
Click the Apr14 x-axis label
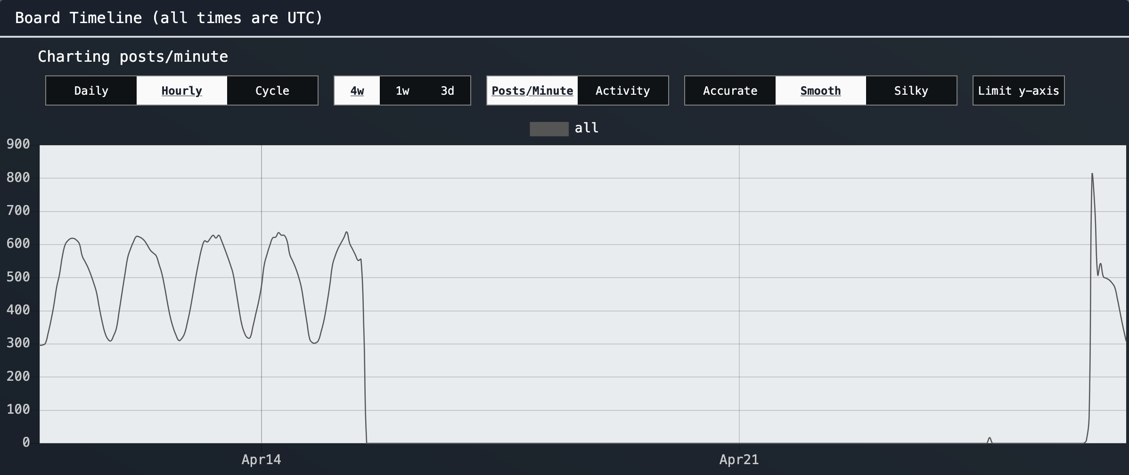pos(262,459)
